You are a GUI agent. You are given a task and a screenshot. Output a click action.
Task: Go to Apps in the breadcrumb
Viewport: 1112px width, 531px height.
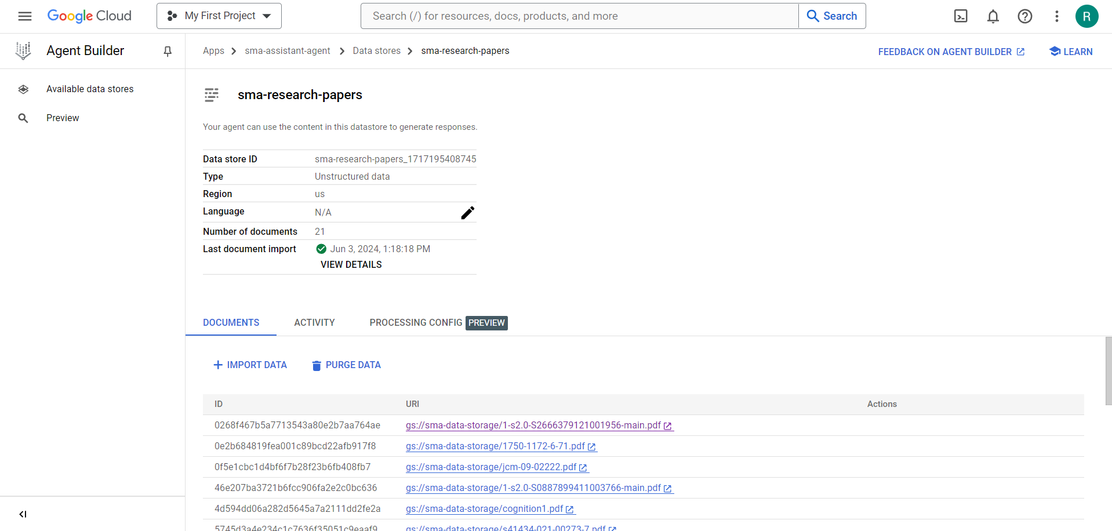(213, 51)
